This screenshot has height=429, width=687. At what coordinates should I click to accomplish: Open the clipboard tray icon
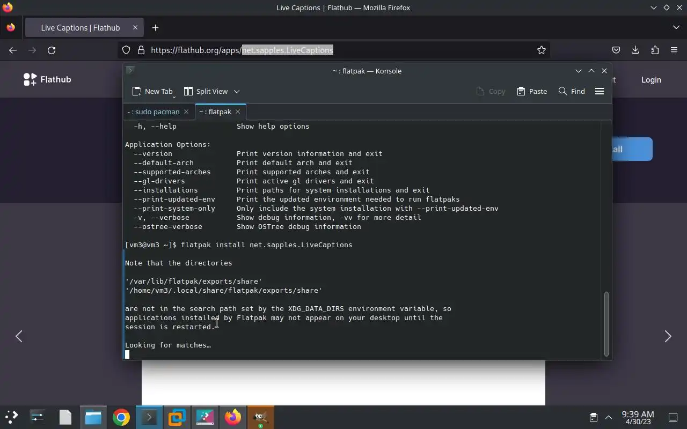(x=593, y=417)
